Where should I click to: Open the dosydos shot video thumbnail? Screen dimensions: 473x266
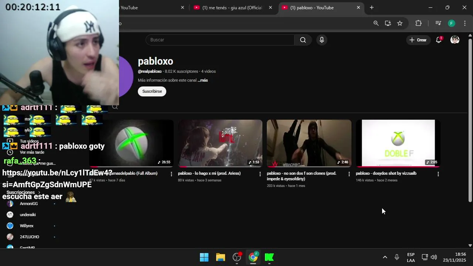398,143
